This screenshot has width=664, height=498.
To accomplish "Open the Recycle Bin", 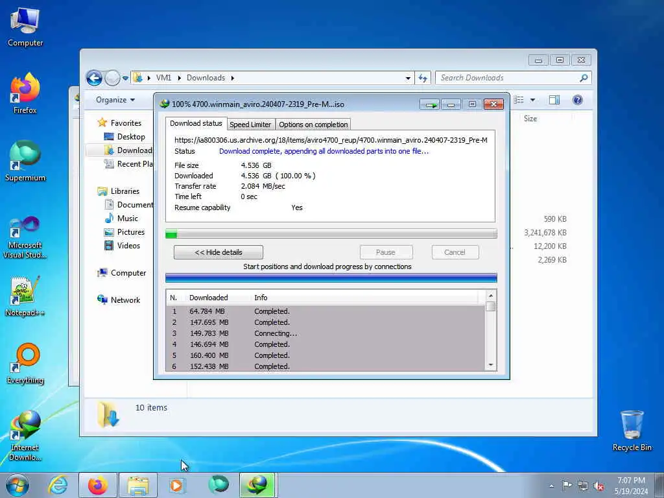I will (632, 431).
